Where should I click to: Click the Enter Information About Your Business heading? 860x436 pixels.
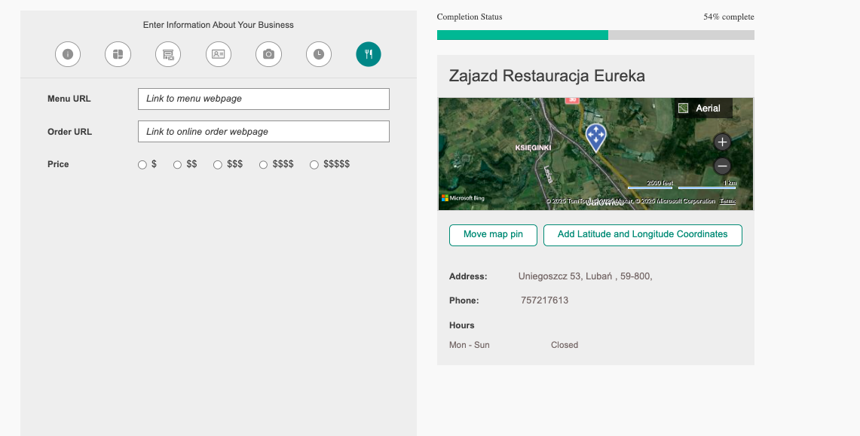pos(219,25)
